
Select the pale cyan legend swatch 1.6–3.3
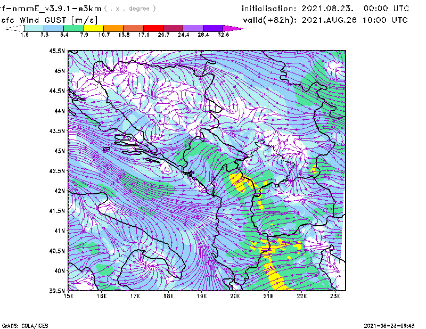point(34,28)
